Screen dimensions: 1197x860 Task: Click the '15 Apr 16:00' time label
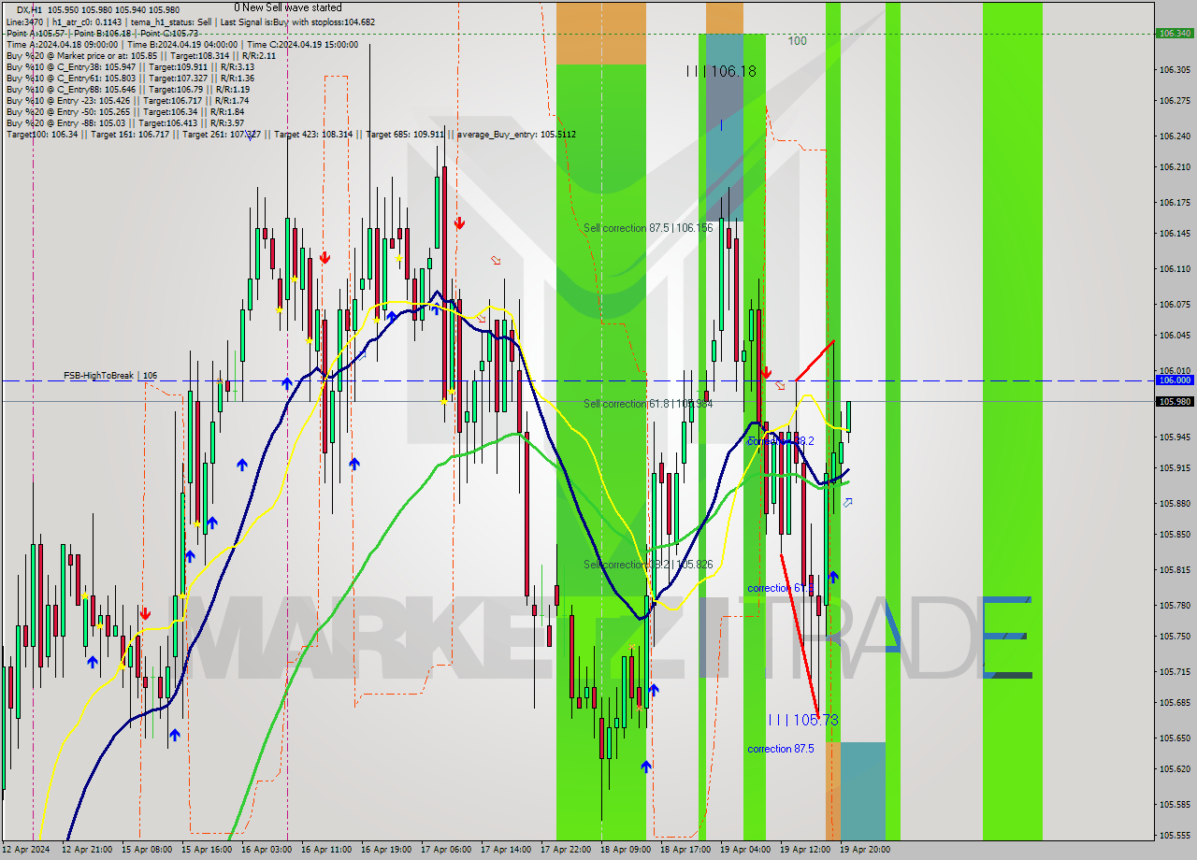point(207,850)
